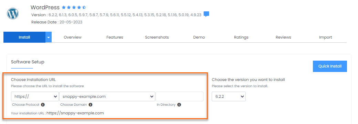This screenshot has width=358, height=124.
Task: Click the Release Date 20-05-2023 text
Action: pyautogui.click(x=56, y=22)
